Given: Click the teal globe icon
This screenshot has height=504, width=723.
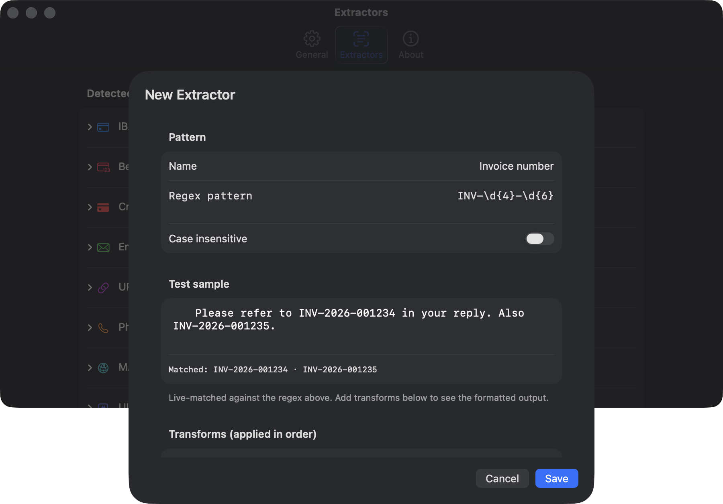Looking at the screenshot, I should coord(103,368).
